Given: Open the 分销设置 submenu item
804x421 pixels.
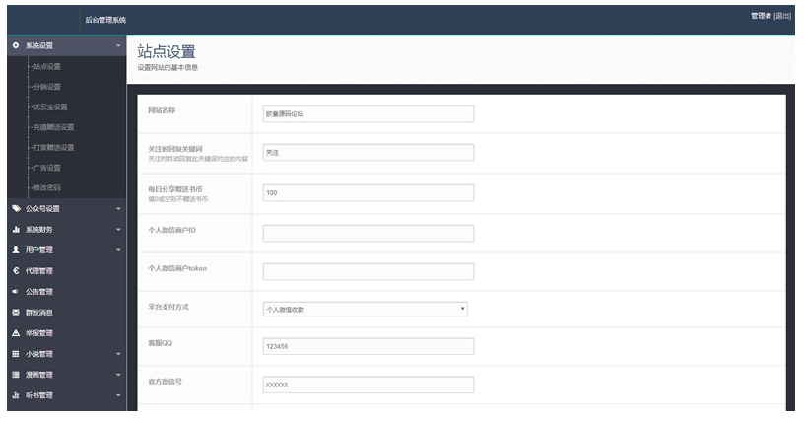Looking at the screenshot, I should [47, 87].
